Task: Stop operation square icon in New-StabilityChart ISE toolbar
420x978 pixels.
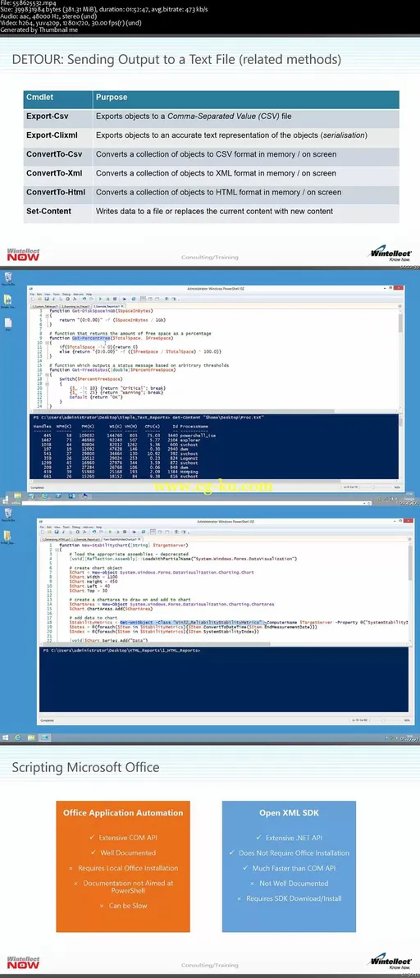Action: point(125,532)
